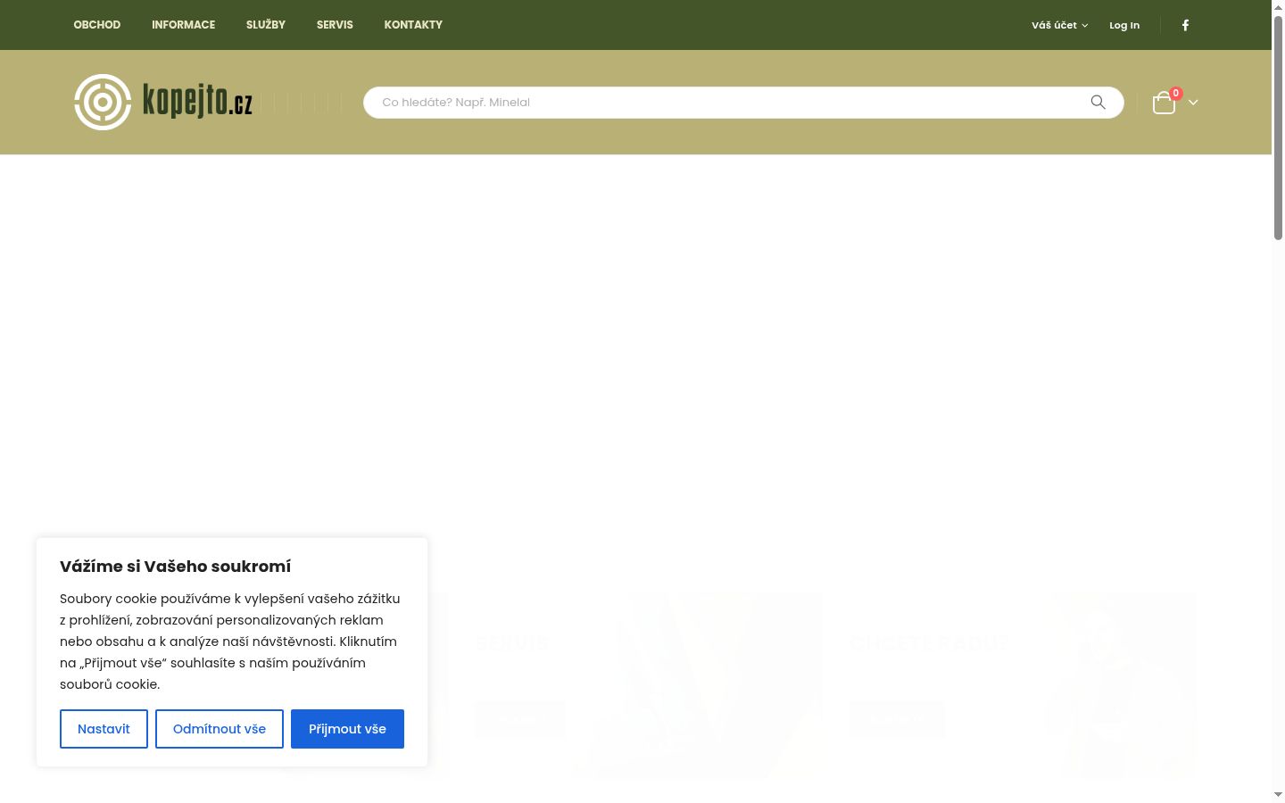Click the Log In link

1124,25
